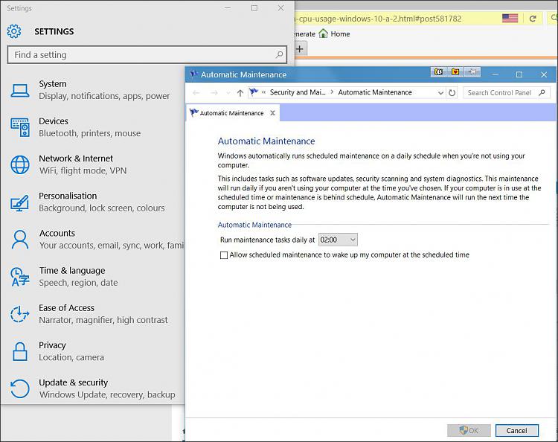The image size is (558, 442).
Task: Go up one level in Control Panel
Action: point(240,93)
